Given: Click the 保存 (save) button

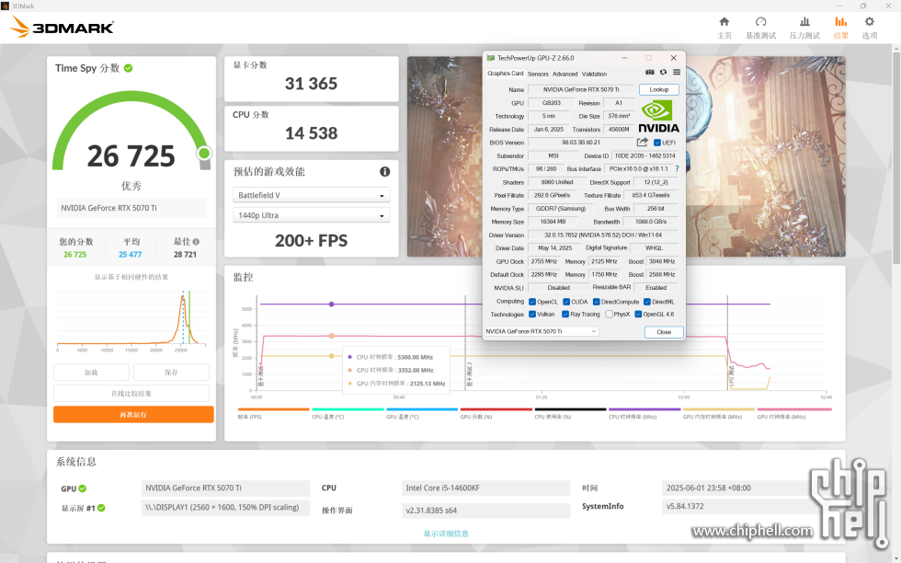Looking at the screenshot, I should tap(171, 373).
